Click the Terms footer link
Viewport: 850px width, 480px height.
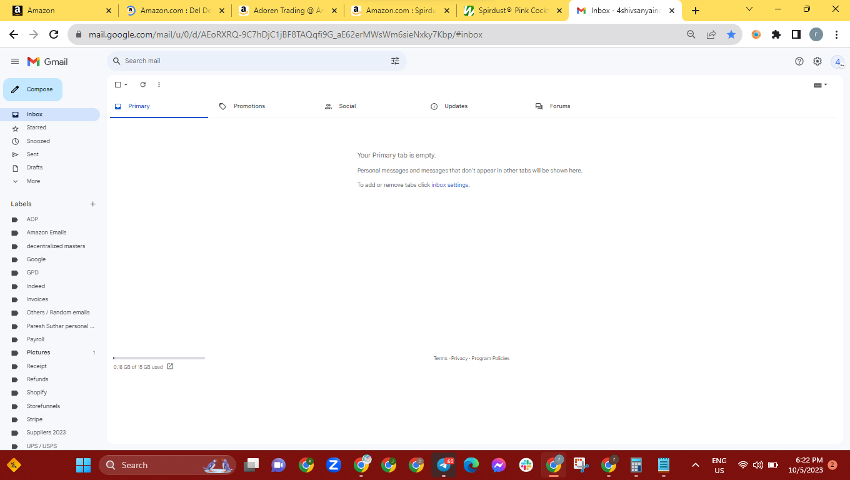440,358
